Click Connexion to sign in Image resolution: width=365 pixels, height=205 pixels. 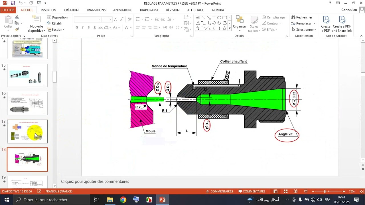tap(349, 10)
